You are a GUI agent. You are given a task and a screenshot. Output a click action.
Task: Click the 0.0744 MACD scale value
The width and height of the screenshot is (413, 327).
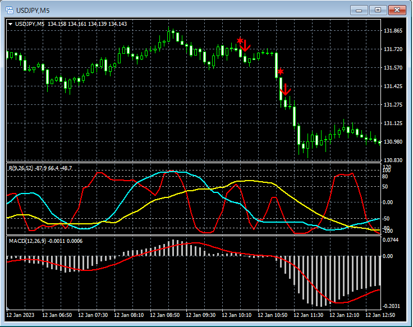coord(391,240)
